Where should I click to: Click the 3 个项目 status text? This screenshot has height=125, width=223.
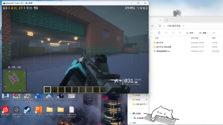133,123
